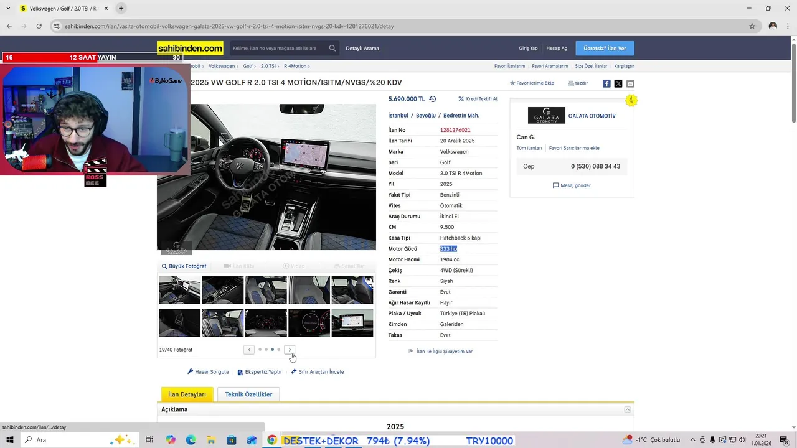The image size is (797, 448).
Task: Click Kredi Teklifi Al link
Action: [x=478, y=99]
